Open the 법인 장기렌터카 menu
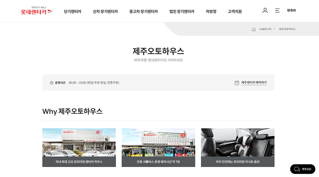Image resolution: width=319 pixels, height=177 pixels. point(182,11)
